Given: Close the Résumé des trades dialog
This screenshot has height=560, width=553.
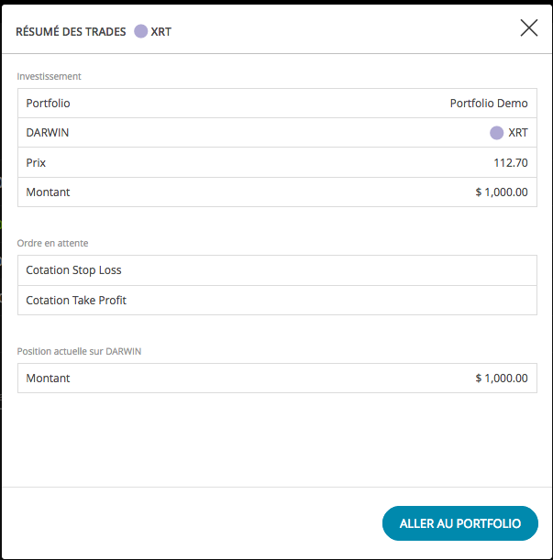Looking at the screenshot, I should pyautogui.click(x=528, y=28).
